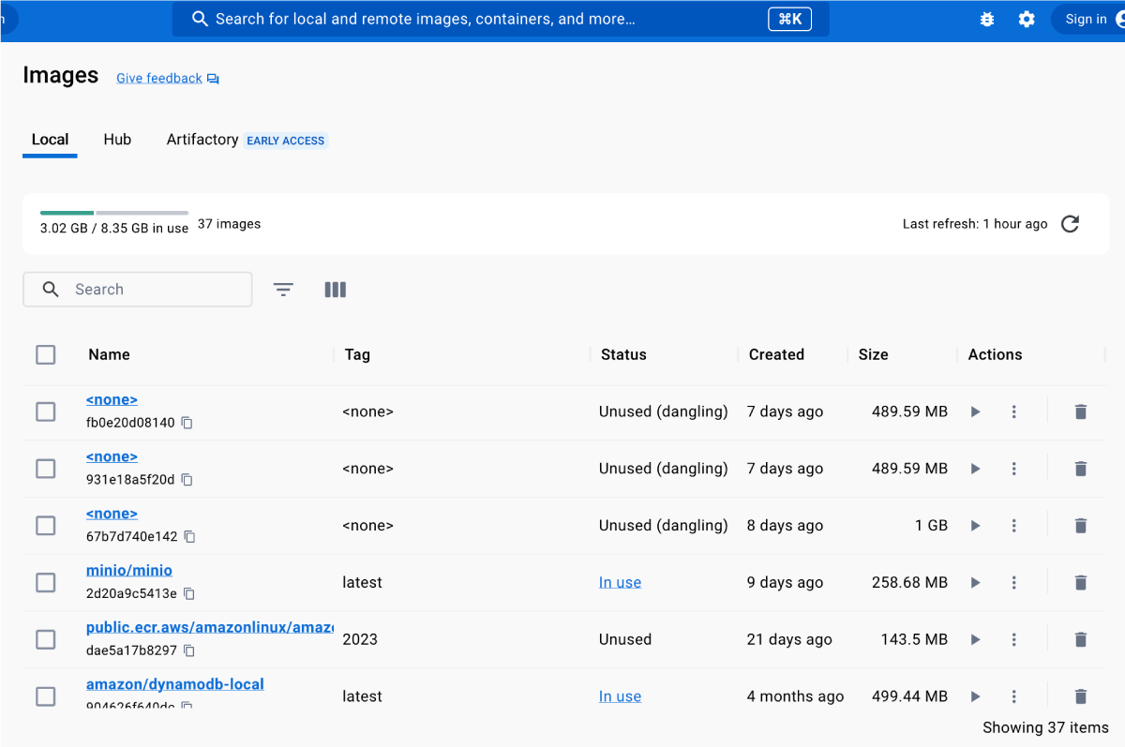Delete the amazon/dynamodb-local image

[1080, 696]
